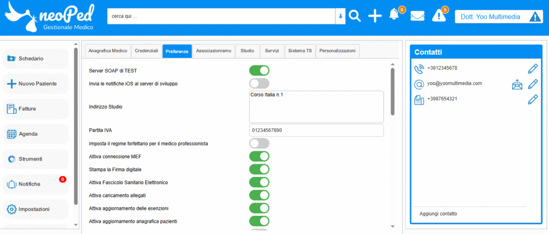Screen dimensions: 549x234
Task: Click the magnifying glass search icon
Action: 354,16
